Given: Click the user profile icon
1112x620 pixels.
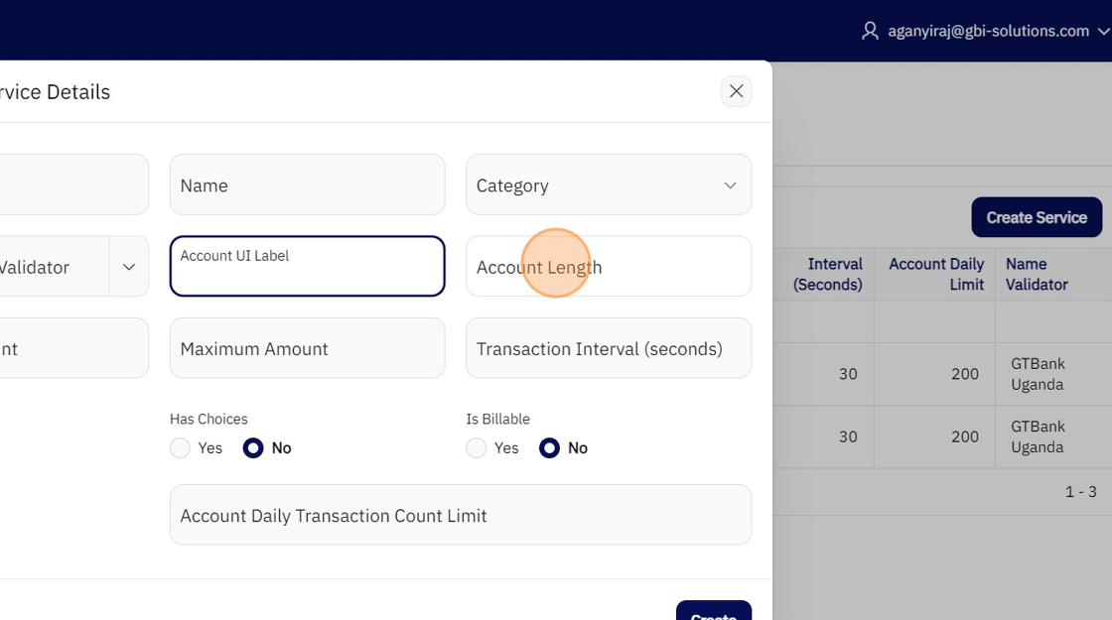Looking at the screenshot, I should pyautogui.click(x=870, y=31).
